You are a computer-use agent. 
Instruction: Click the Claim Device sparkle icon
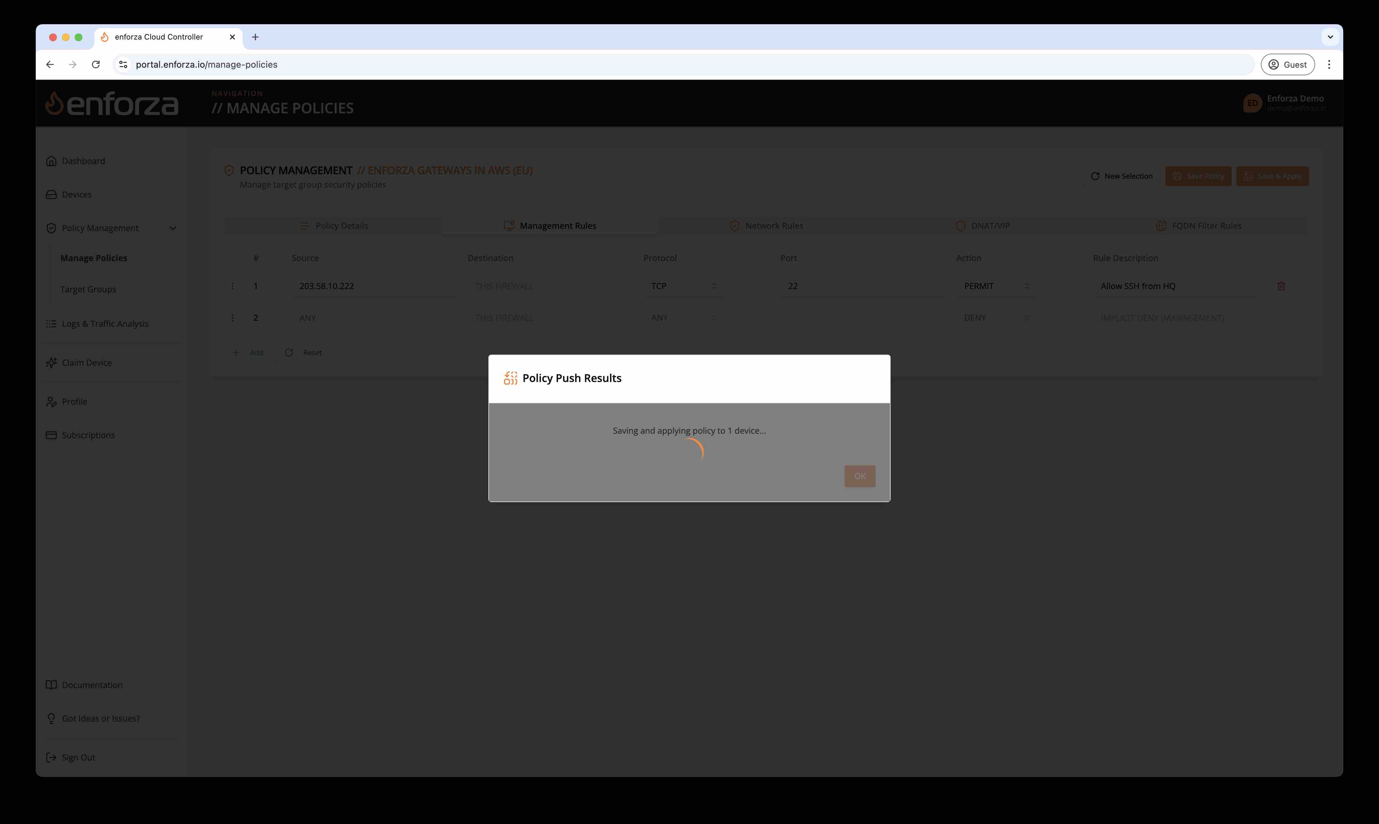point(51,363)
